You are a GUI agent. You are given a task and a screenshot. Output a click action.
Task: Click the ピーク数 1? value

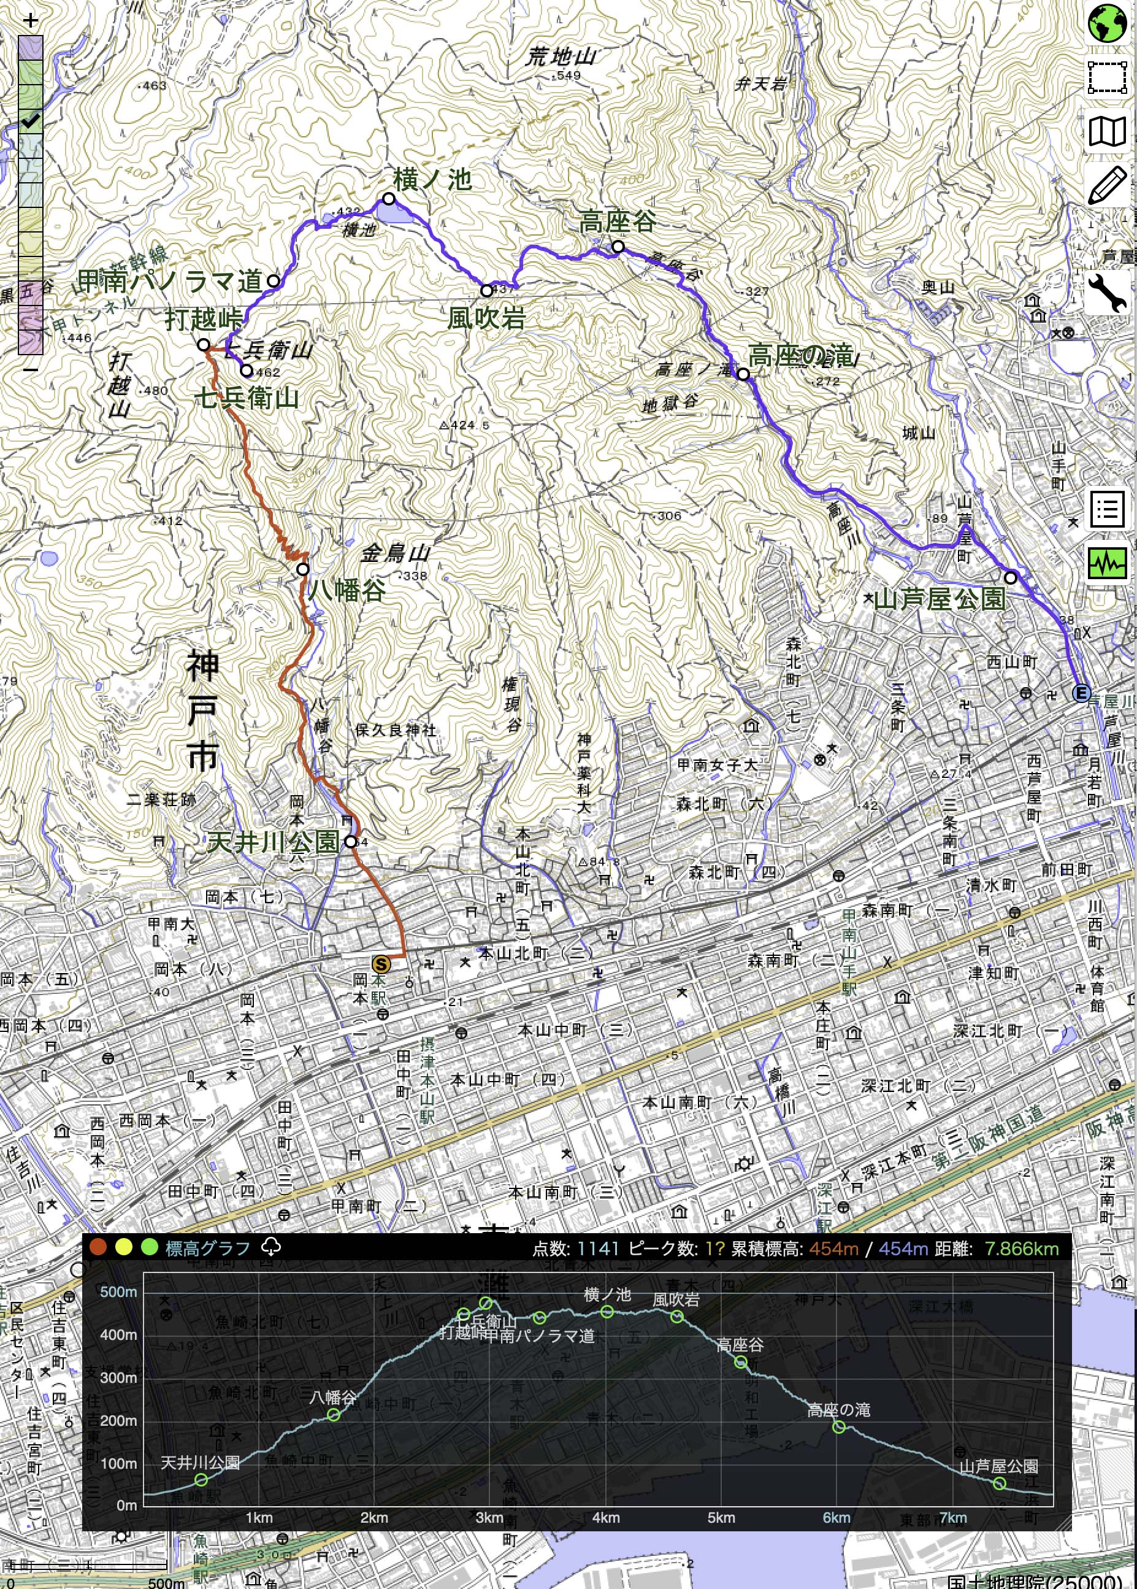(x=715, y=1248)
